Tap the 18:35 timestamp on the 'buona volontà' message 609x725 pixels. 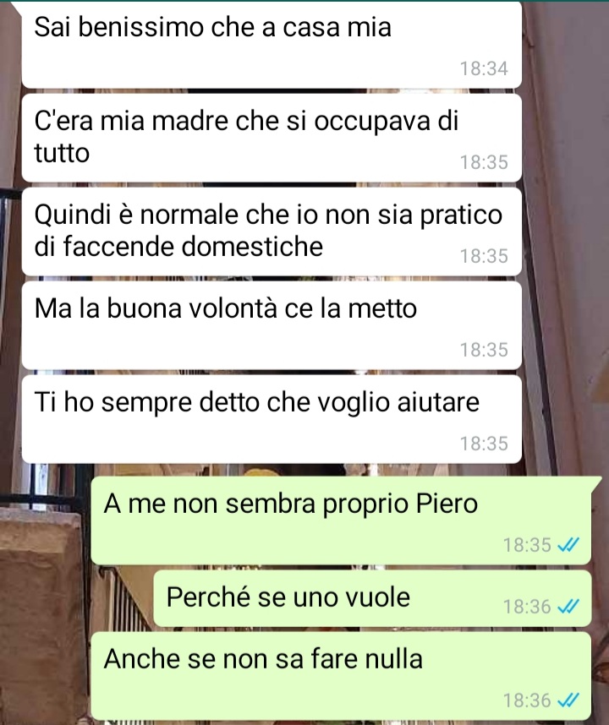coord(484,351)
